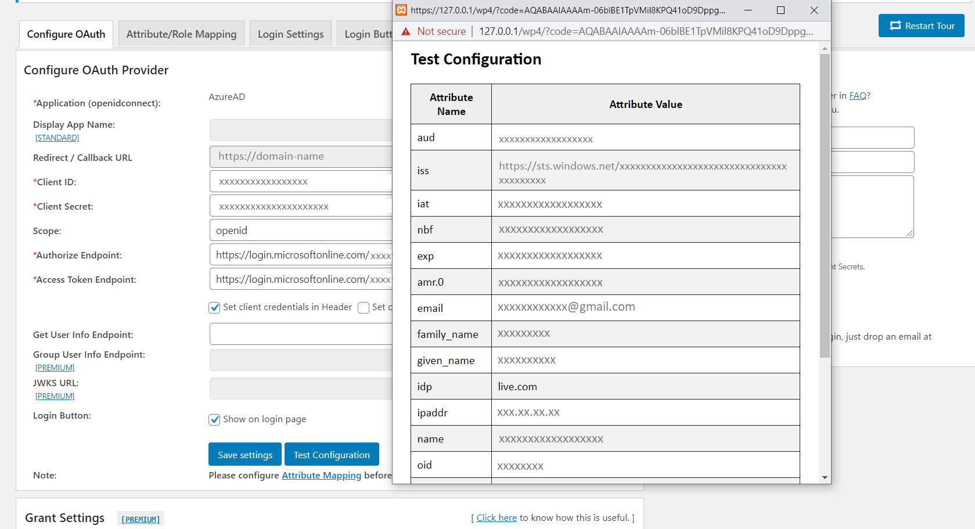The image size is (975, 529).
Task: Open Login Settings tab
Action: [291, 34]
